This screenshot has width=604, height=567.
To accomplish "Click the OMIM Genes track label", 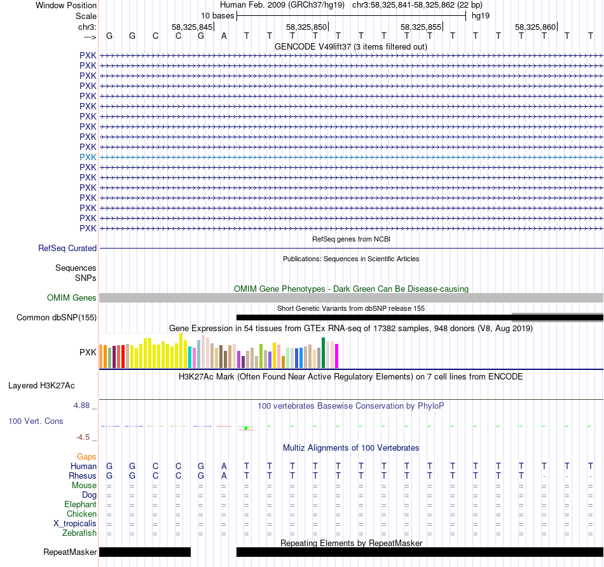I will 71,297.
